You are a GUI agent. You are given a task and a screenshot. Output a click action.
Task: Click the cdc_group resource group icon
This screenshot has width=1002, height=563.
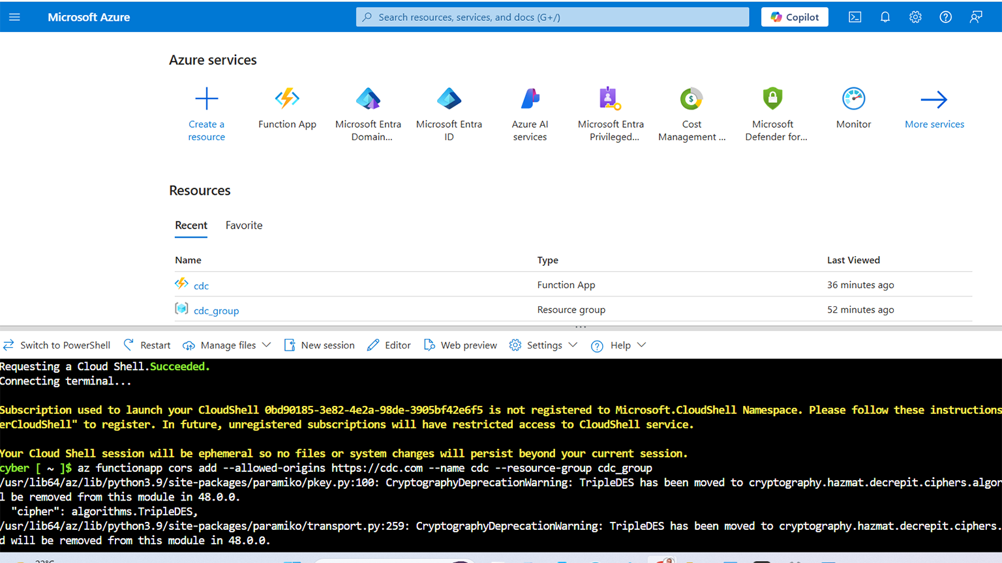[x=181, y=308]
